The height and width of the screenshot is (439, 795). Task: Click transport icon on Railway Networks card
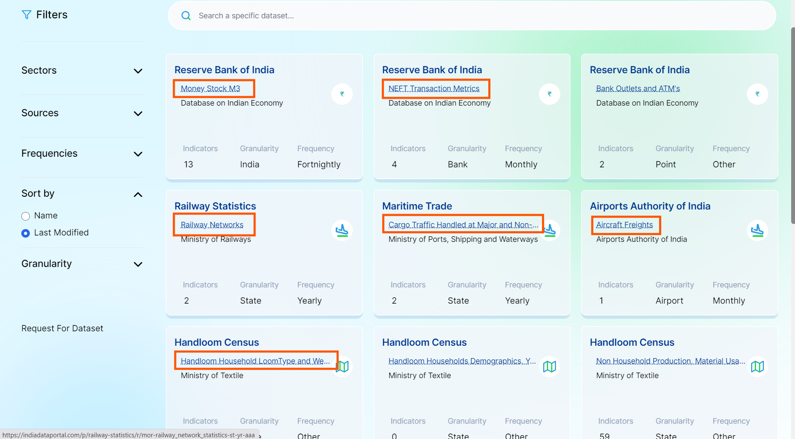pyautogui.click(x=342, y=230)
